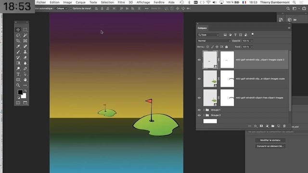Image resolution: width=308 pixels, height=173 pixels.
Task: Select the Gradient tool
Action: coord(18,63)
